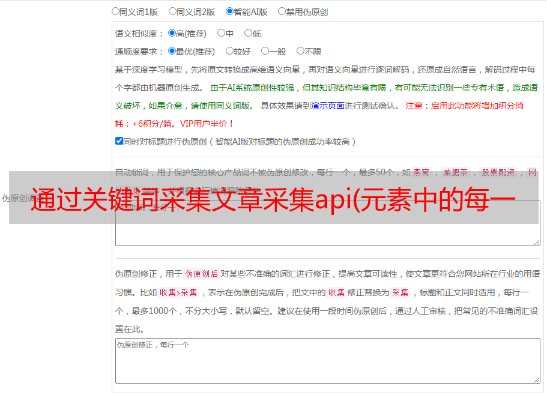Click the 伪原创后 highlighted tag
Viewport: 547px width, 395px height.
coord(202,274)
